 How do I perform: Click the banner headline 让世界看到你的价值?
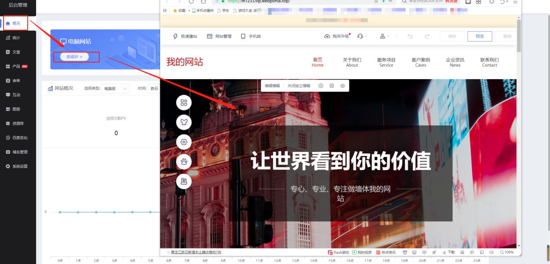pos(340,161)
